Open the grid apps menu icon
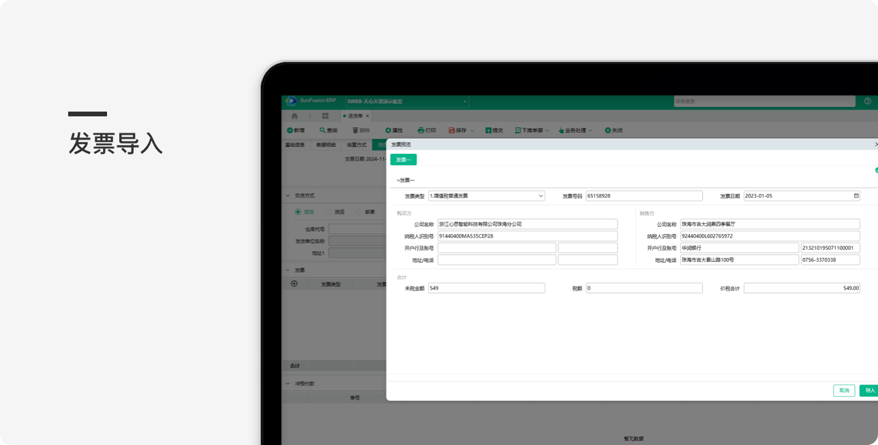The height and width of the screenshot is (445, 878). 325,116
